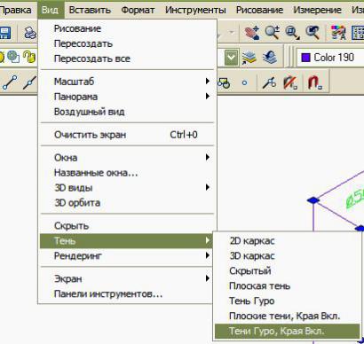Select Очистить экран Ctrl+0 entry
Image resolution: width=364 pixels, height=344 pixels.
[x=127, y=135]
